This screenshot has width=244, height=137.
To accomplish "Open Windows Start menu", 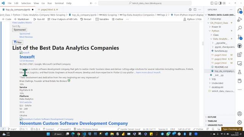I will coord(48,134).
